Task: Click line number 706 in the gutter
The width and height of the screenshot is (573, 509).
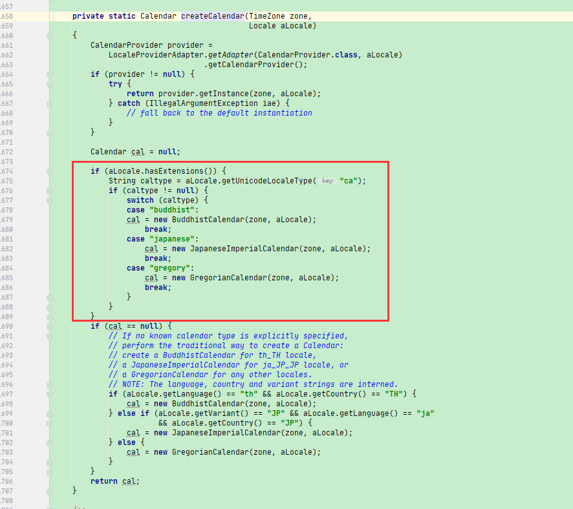Action: [6, 482]
